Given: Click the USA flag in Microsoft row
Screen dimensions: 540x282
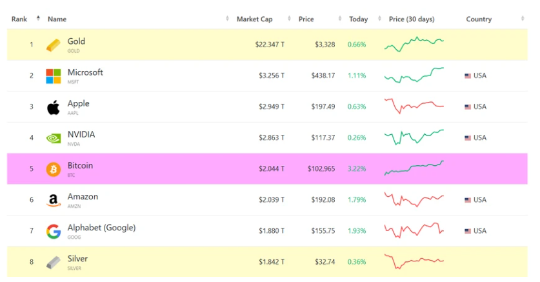Looking at the screenshot, I should [468, 76].
